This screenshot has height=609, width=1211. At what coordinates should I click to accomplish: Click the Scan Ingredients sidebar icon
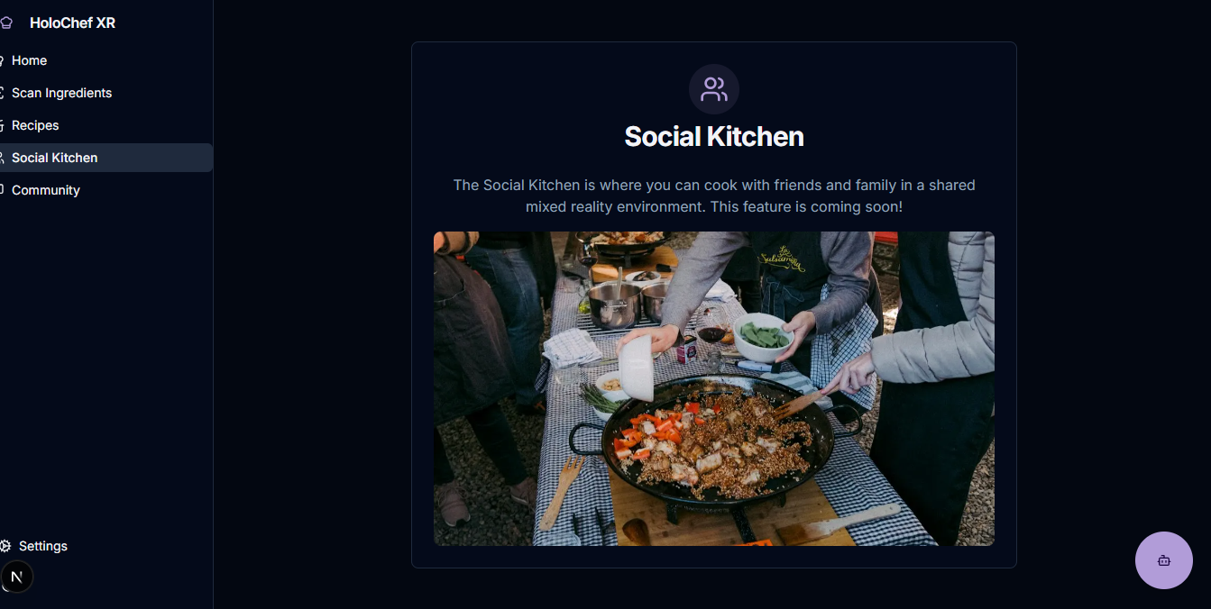3,93
